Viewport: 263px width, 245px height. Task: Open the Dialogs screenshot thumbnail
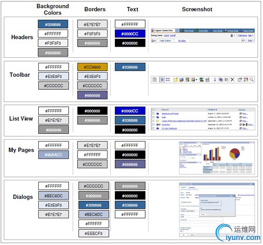[217, 210]
